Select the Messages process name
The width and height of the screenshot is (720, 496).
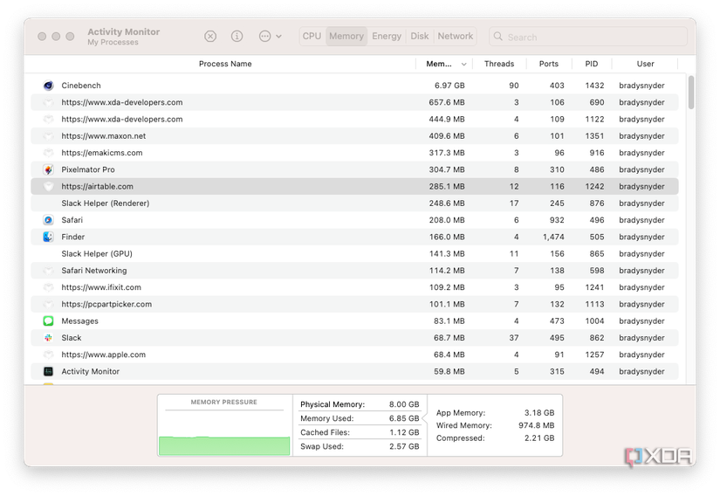[80, 321]
